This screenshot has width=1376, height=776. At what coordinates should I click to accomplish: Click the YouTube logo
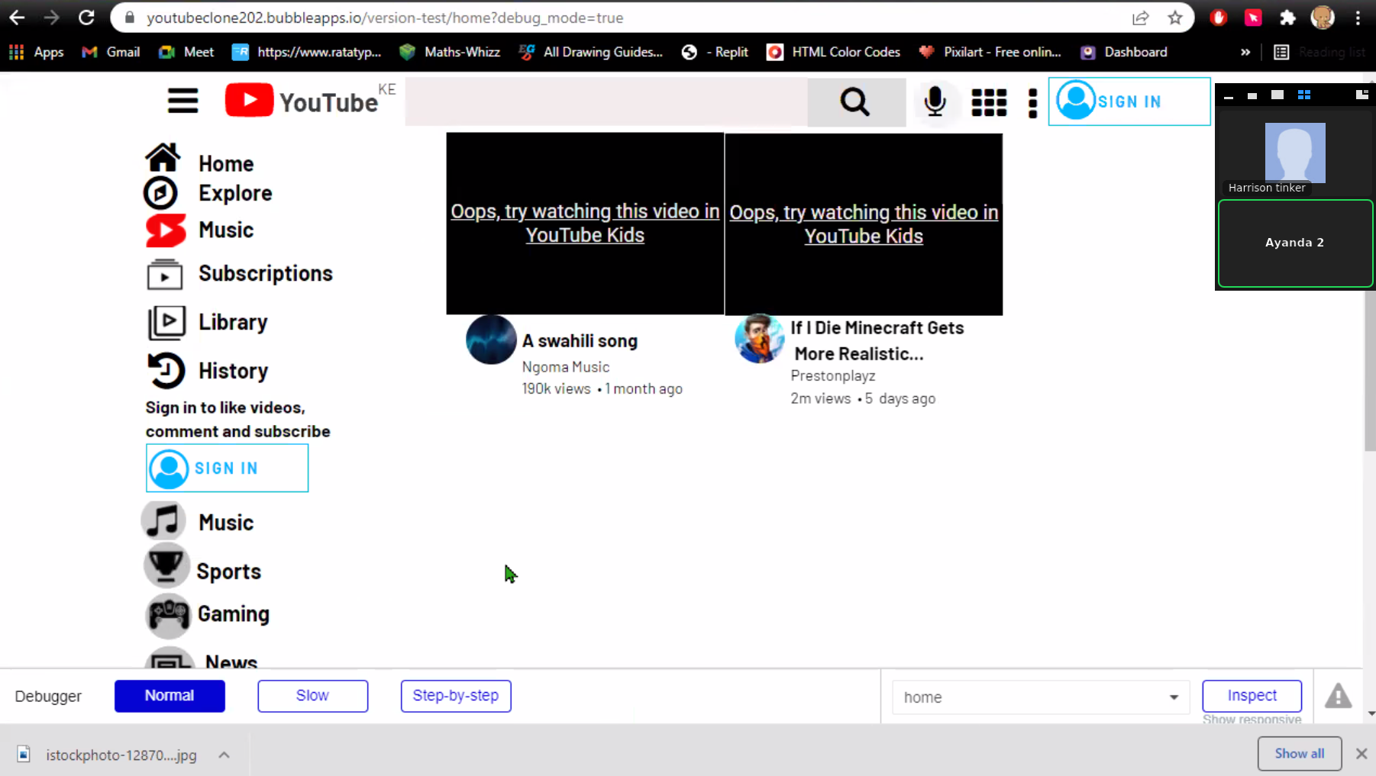click(302, 101)
